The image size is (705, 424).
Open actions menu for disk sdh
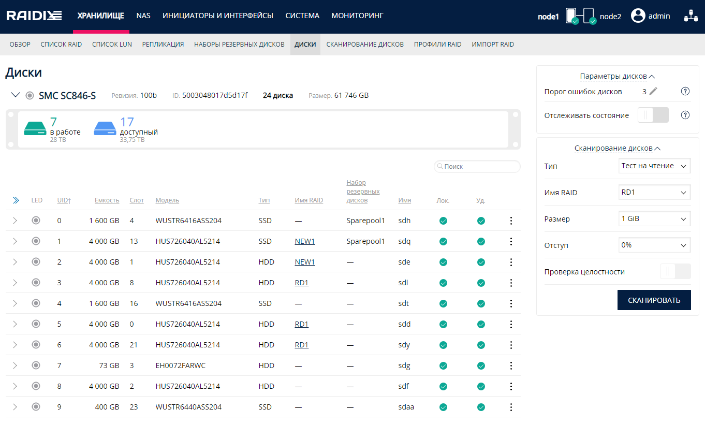[511, 221]
